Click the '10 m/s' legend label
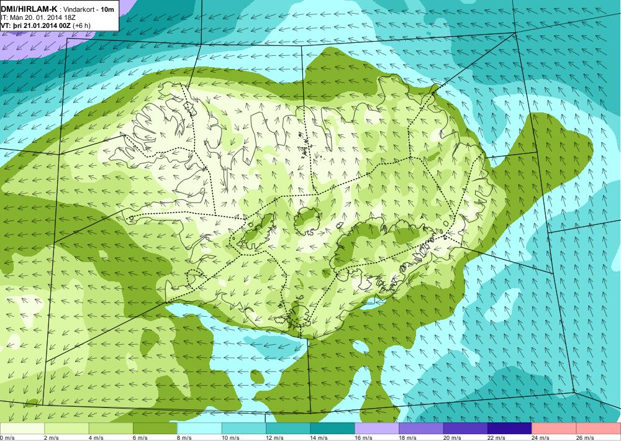621x441 pixels. (230, 438)
